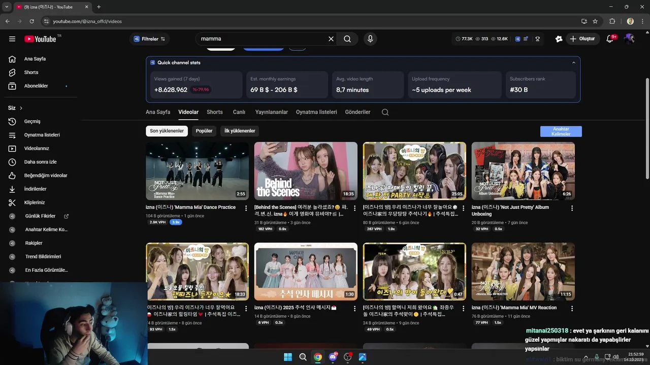Switch to the Ana Sayfa channel tab
Viewport: 650px width, 365px height.
point(158,112)
